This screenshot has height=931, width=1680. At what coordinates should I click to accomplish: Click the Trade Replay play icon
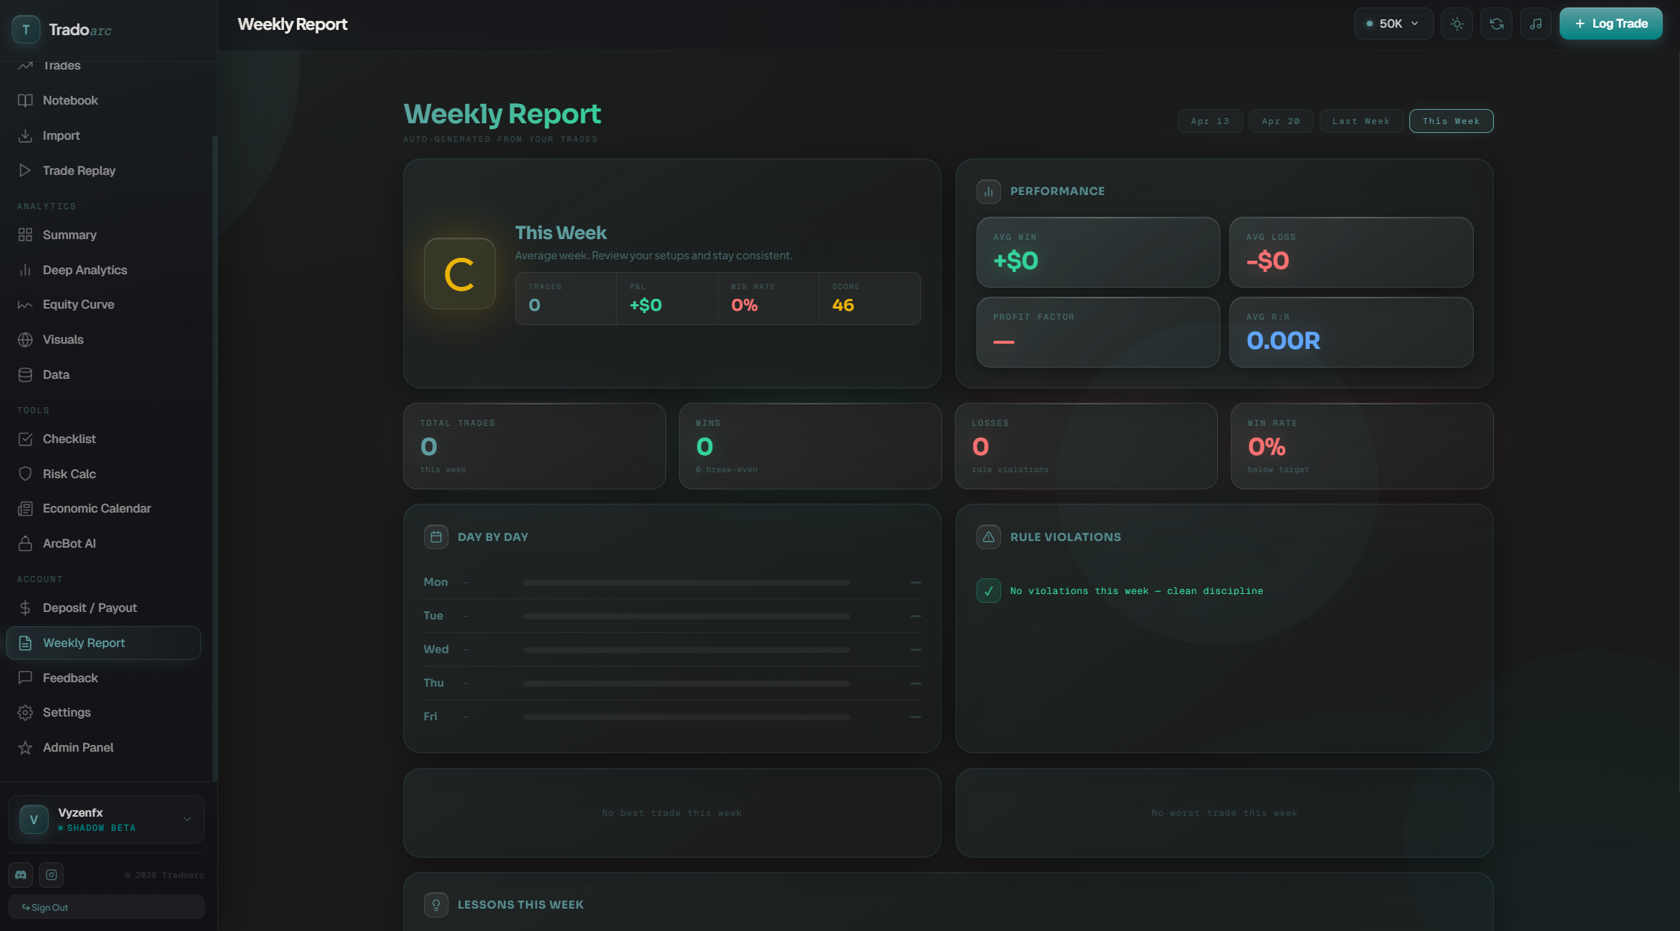click(25, 170)
